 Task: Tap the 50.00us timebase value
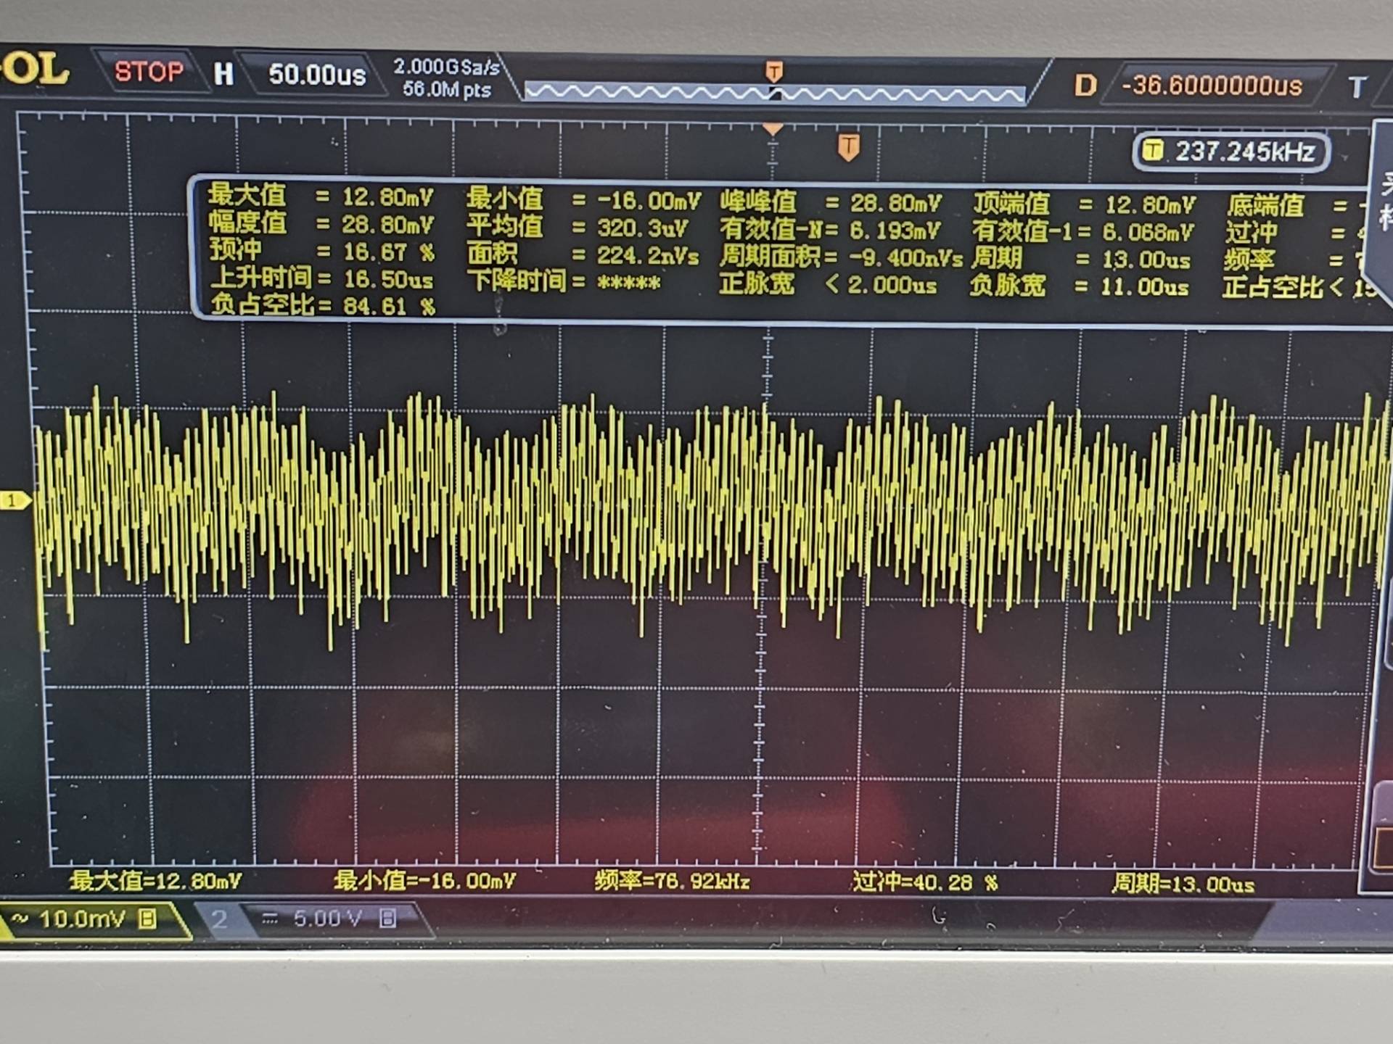click(x=317, y=75)
